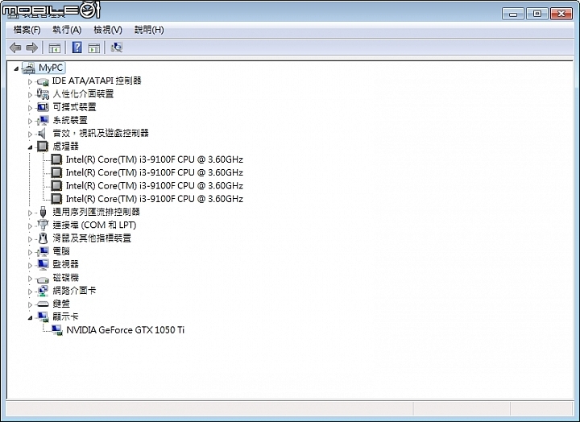Image resolution: width=580 pixels, height=422 pixels.
Task: Select the 滑鼠及其他指標裝置 label
Action: [x=92, y=238]
